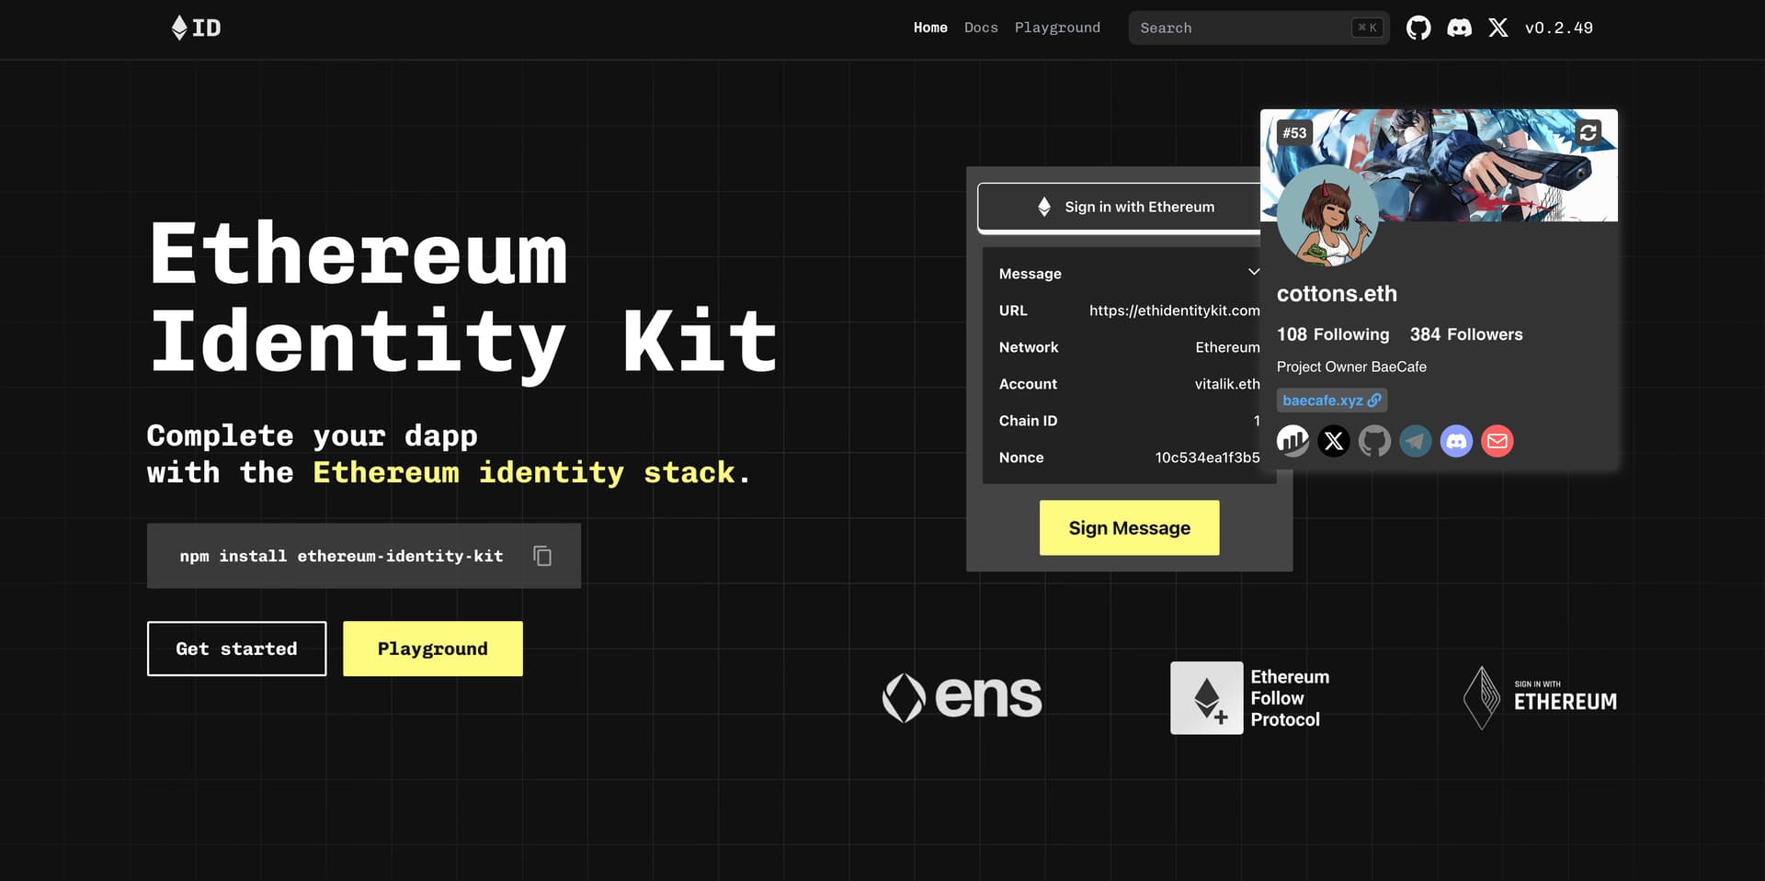1765x881 pixels.
Task: Collapse the Message section chevron
Action: 1253,272
